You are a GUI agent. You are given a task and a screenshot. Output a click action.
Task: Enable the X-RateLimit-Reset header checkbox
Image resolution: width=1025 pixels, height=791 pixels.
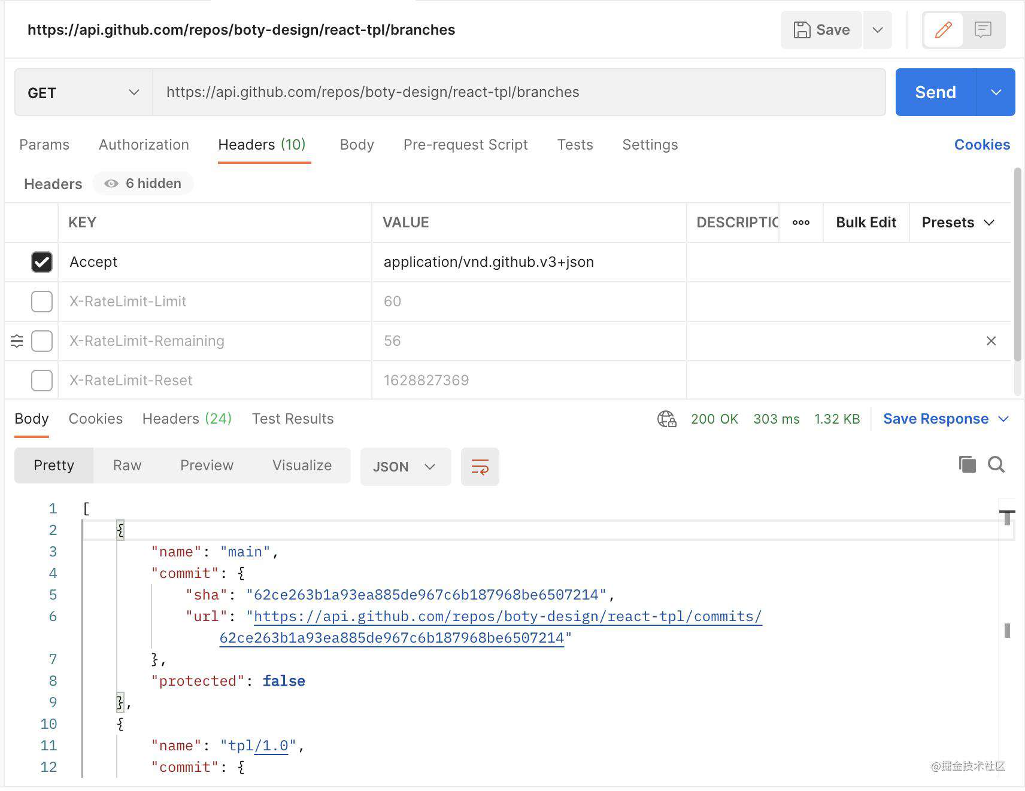click(x=42, y=381)
